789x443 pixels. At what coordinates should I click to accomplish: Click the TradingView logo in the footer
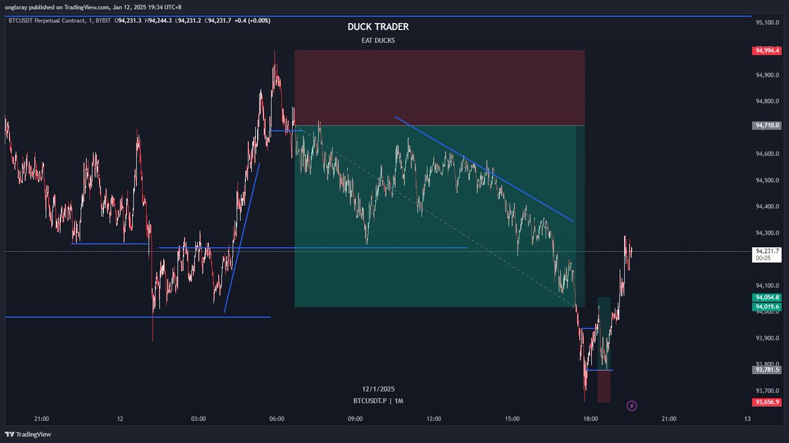coord(28,434)
